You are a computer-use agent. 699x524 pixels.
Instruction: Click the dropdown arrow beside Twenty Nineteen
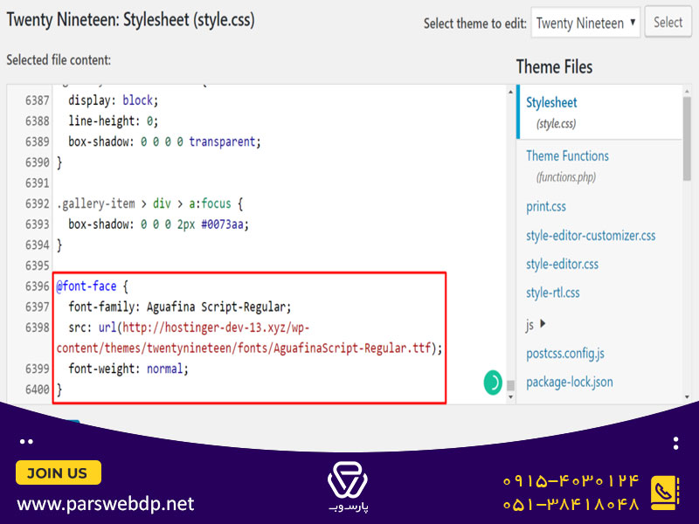point(632,22)
